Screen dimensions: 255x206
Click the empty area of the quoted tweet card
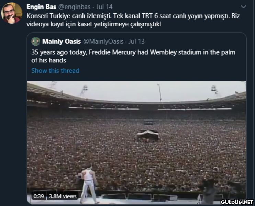tap(163, 71)
